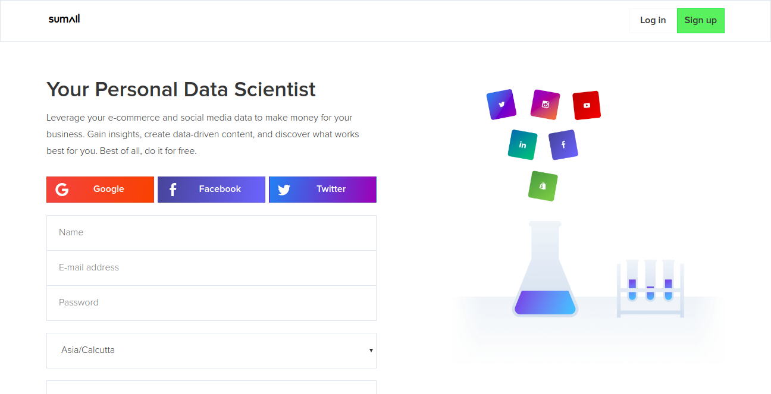Image resolution: width=771 pixels, height=394 pixels.
Task: Sign up with Twitter button
Action: pyautogui.click(x=322, y=189)
